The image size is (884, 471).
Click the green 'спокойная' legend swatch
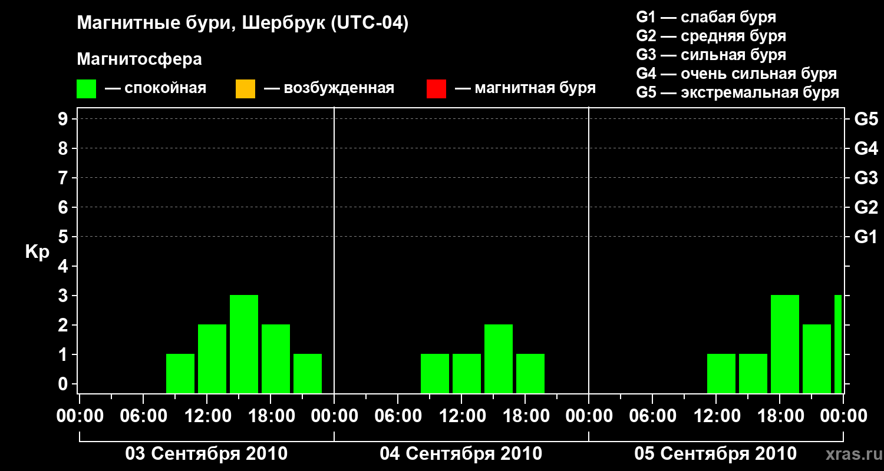click(86, 89)
